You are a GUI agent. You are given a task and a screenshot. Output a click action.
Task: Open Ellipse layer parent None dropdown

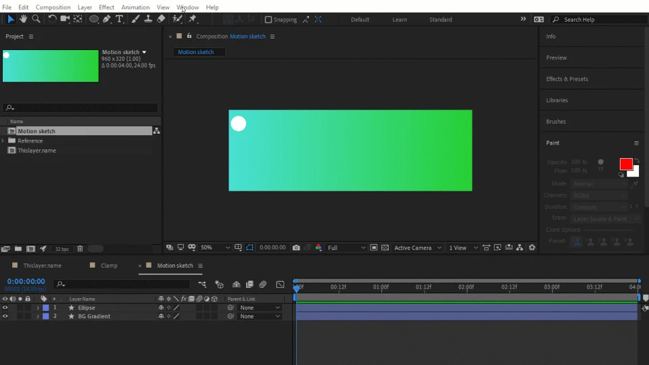click(260, 308)
